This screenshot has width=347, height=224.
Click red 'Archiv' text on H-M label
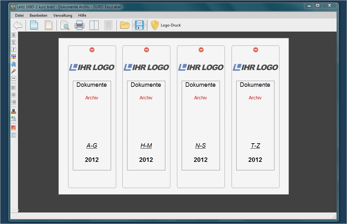(x=146, y=97)
